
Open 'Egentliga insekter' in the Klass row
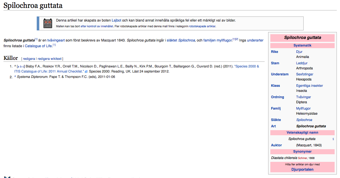pos(309,86)
